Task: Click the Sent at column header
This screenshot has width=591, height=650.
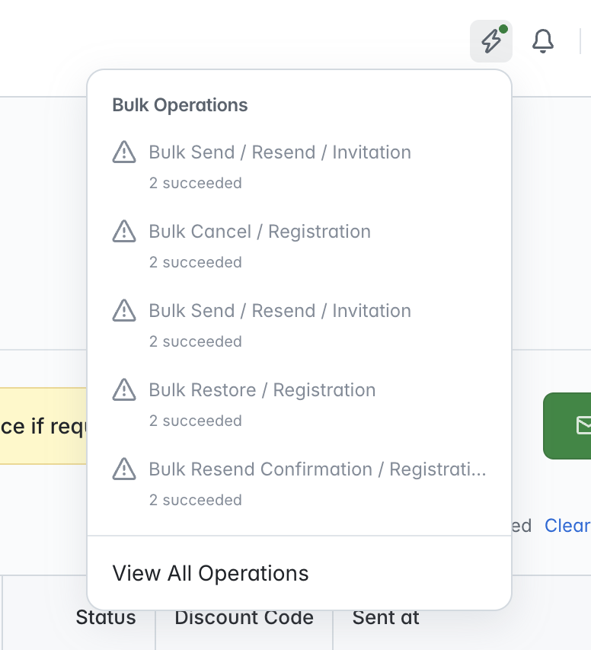Action: [x=386, y=617]
